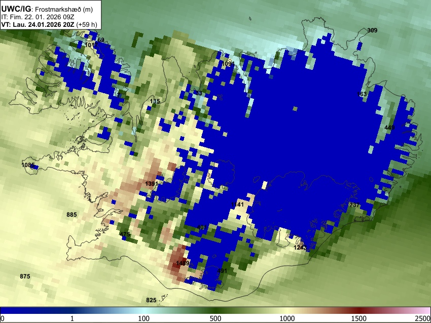Click the 737 value on the map
Viewport: 431px width, 323px height.
(x=354, y=205)
